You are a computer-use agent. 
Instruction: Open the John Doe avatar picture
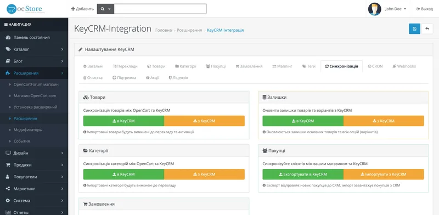374,9
